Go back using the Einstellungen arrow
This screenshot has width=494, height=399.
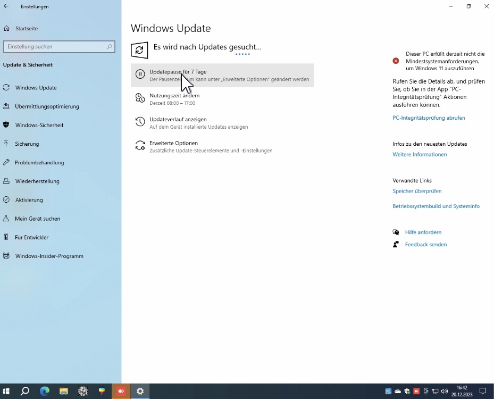point(6,6)
